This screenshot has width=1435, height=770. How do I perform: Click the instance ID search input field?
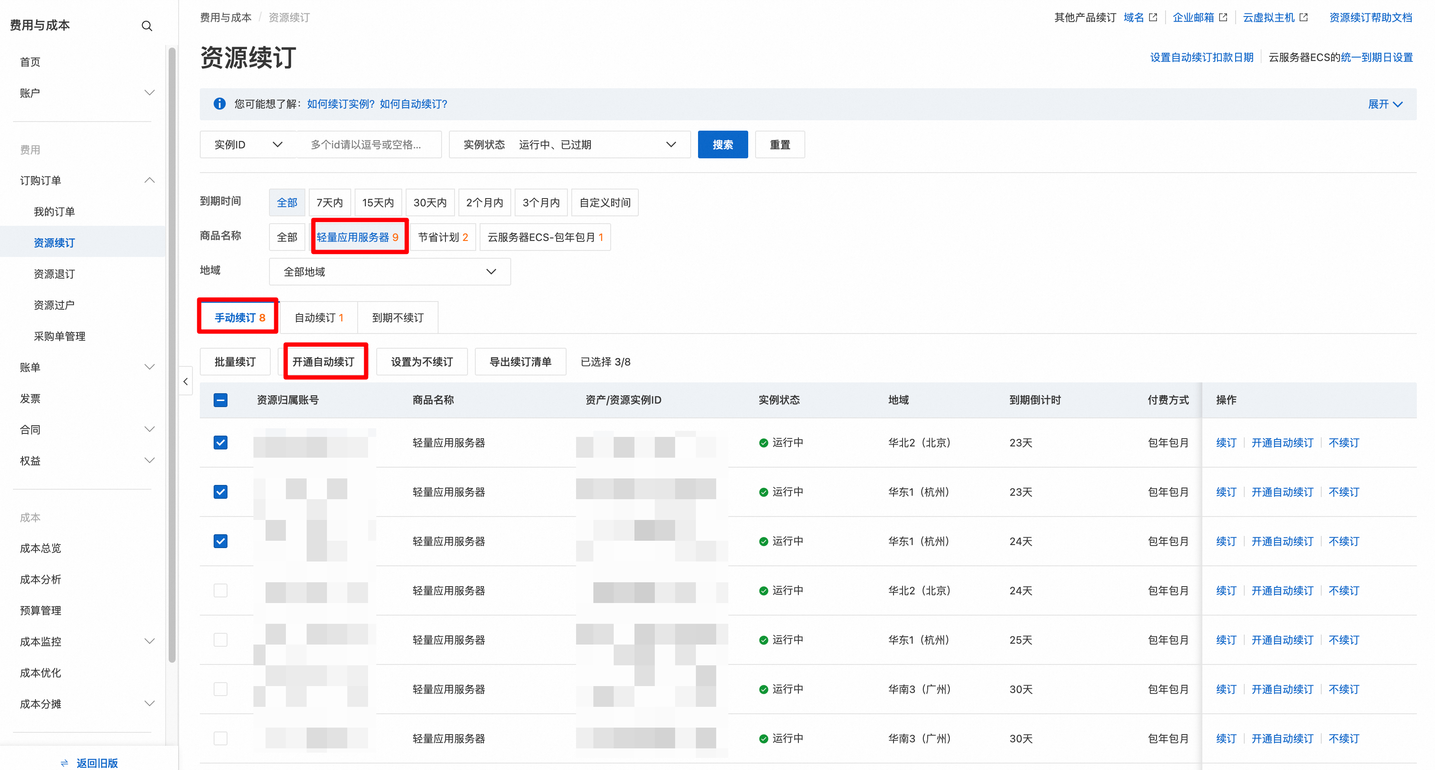click(x=369, y=144)
